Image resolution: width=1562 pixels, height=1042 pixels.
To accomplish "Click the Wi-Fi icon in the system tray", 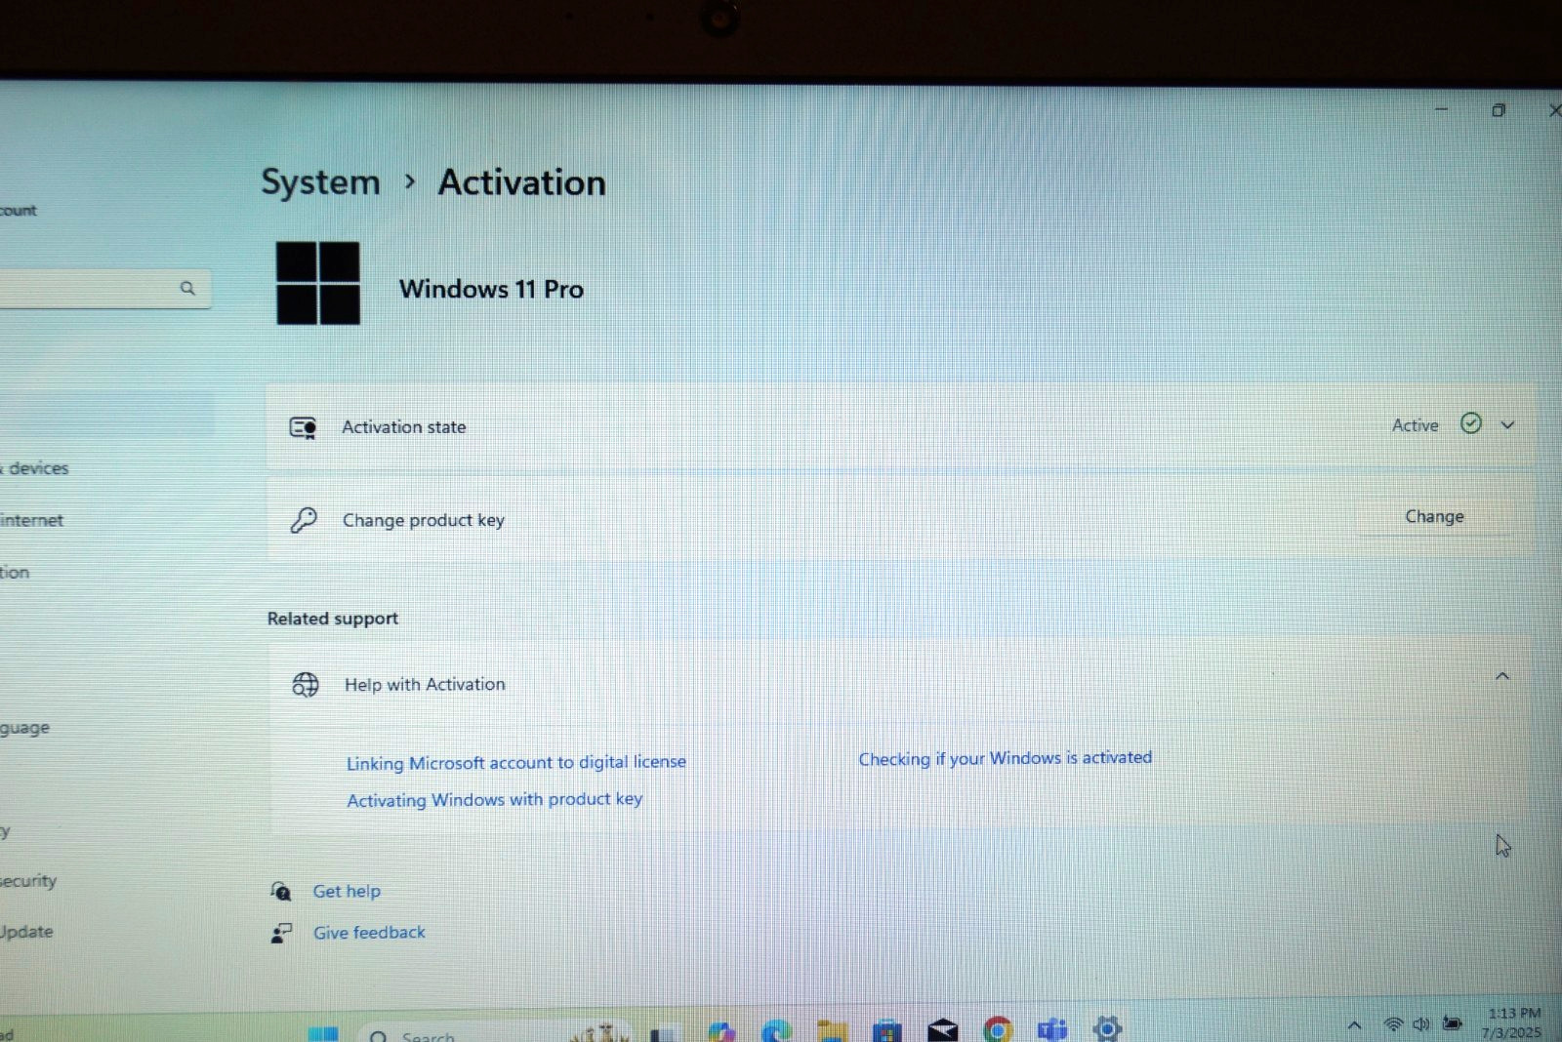I will coord(1393,1024).
